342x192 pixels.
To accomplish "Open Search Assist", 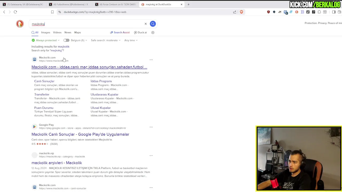I will tap(120, 33).
